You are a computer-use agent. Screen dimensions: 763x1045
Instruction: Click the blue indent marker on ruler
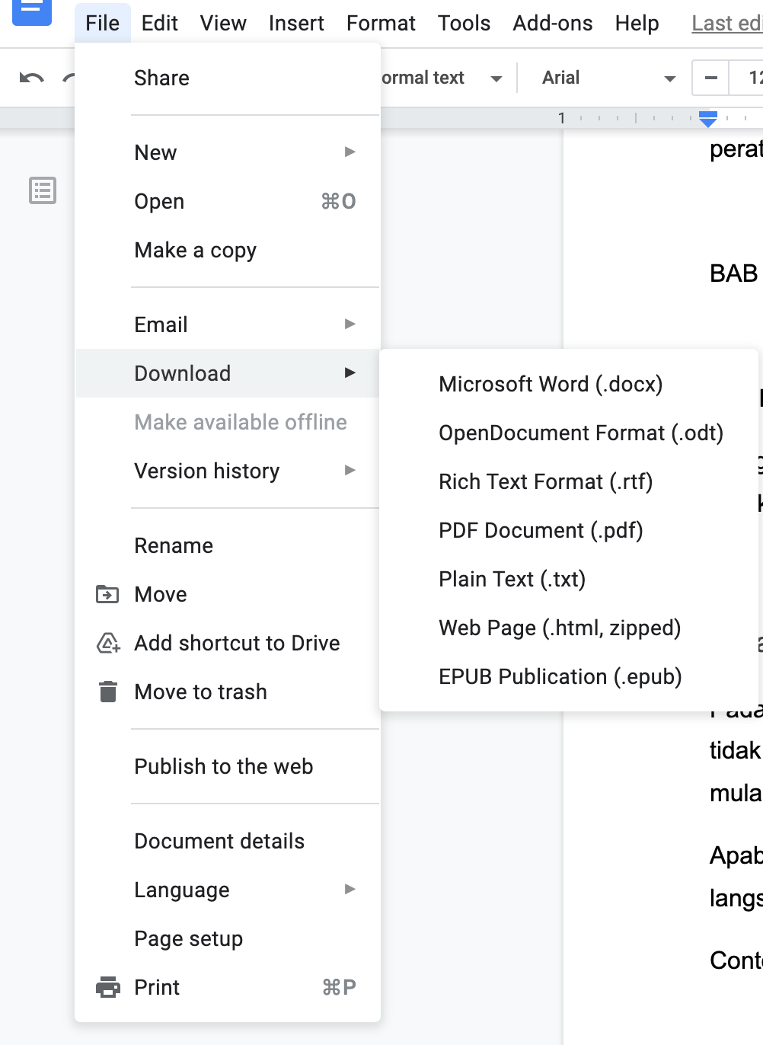(x=708, y=118)
